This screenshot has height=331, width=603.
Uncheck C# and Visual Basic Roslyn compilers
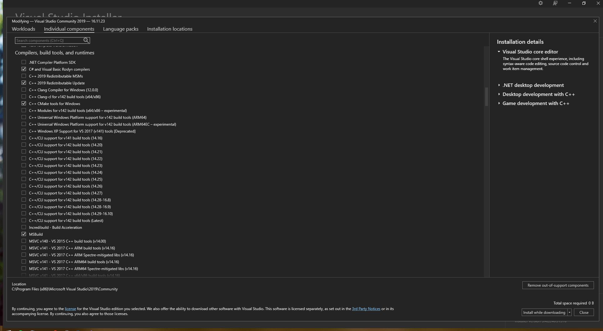pyautogui.click(x=24, y=69)
